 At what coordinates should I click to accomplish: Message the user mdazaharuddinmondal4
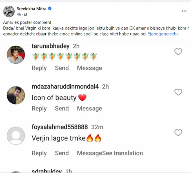point(89,108)
